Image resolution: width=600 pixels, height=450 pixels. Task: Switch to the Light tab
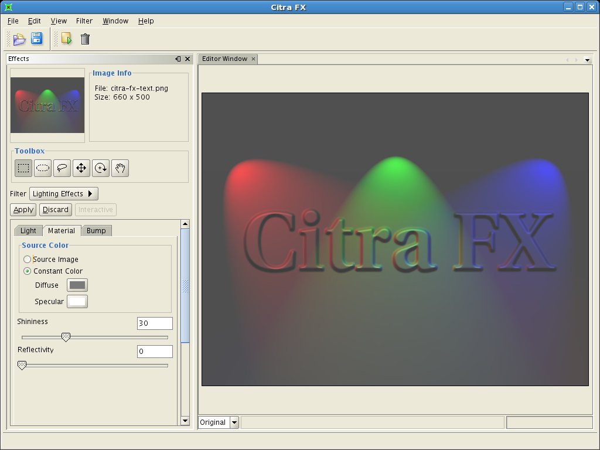coord(28,230)
